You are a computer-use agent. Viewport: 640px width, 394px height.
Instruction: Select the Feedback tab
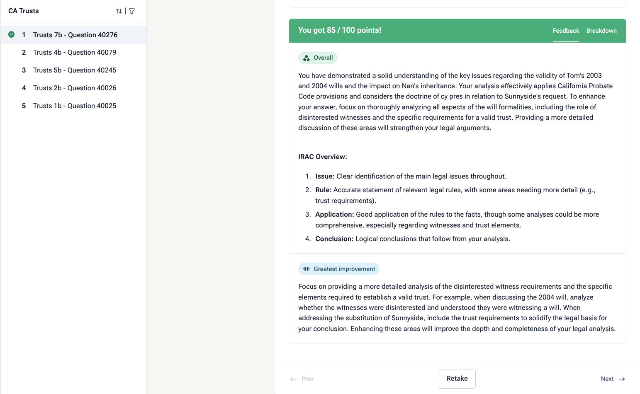click(565, 31)
